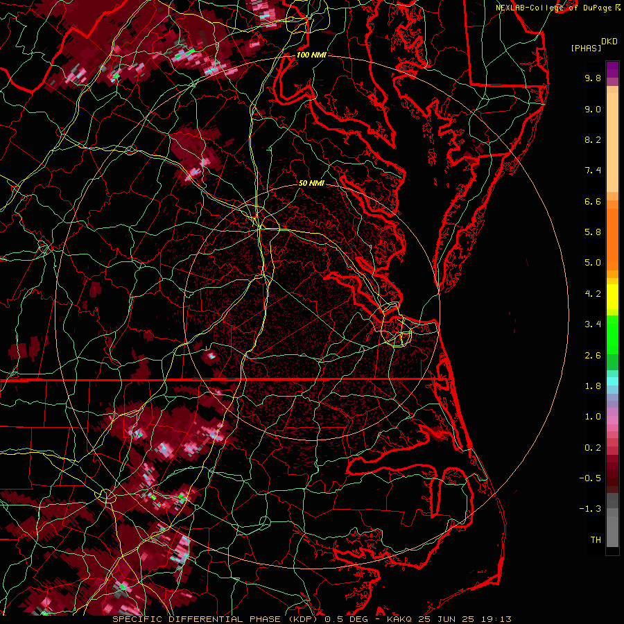Click the 0.2 scale value
This screenshot has height=624, width=624.
pos(593,448)
